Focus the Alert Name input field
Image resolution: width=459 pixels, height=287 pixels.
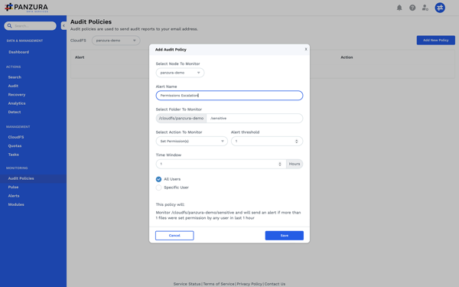pyautogui.click(x=229, y=96)
